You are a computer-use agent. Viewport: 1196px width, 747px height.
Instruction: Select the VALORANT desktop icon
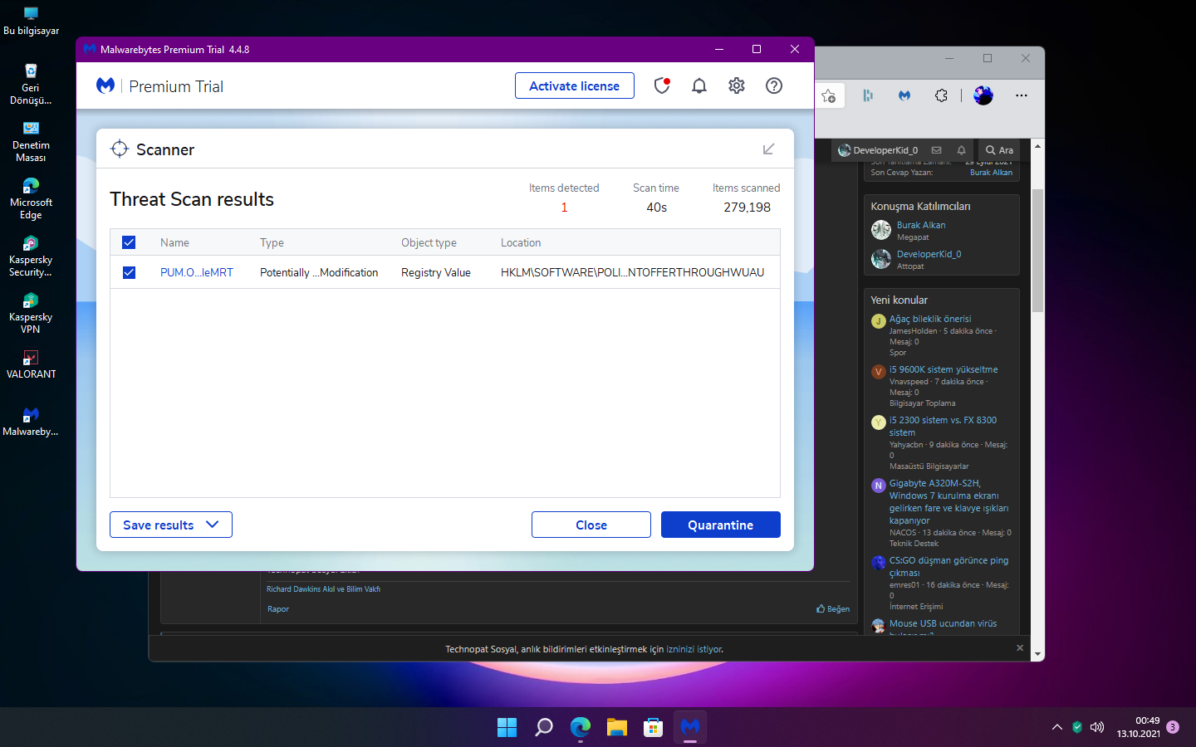click(31, 364)
